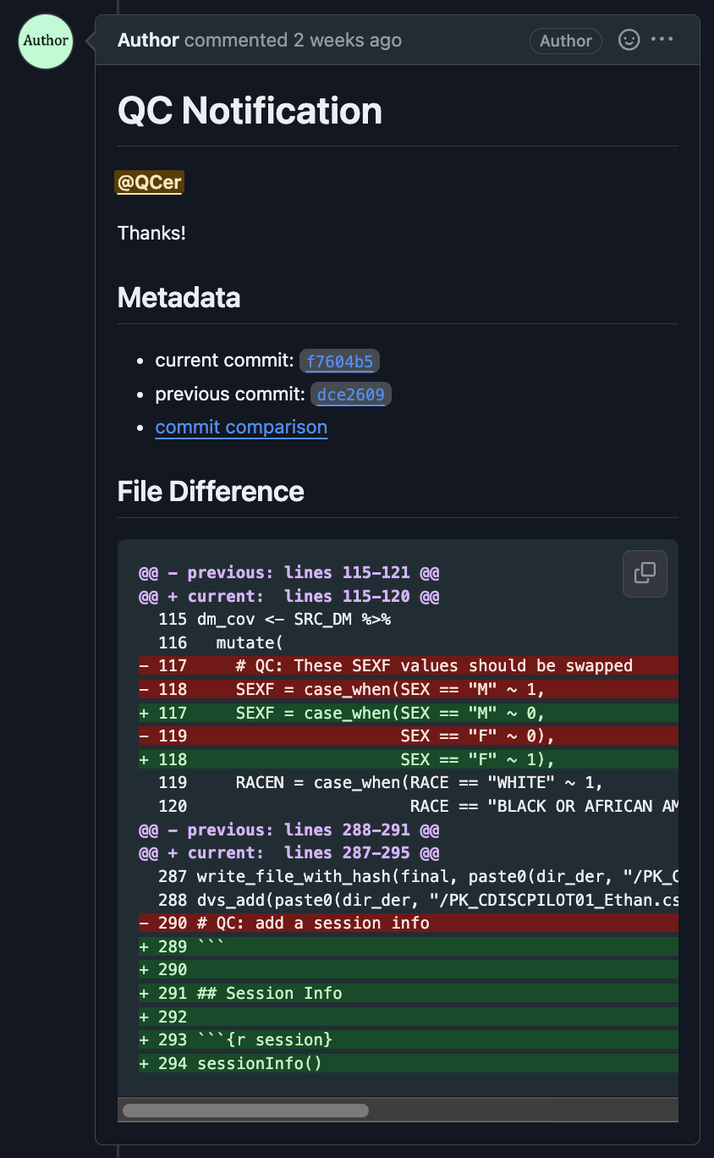The width and height of the screenshot is (714, 1158).
Task: Open current commit f7604b5
Action: pyautogui.click(x=339, y=361)
